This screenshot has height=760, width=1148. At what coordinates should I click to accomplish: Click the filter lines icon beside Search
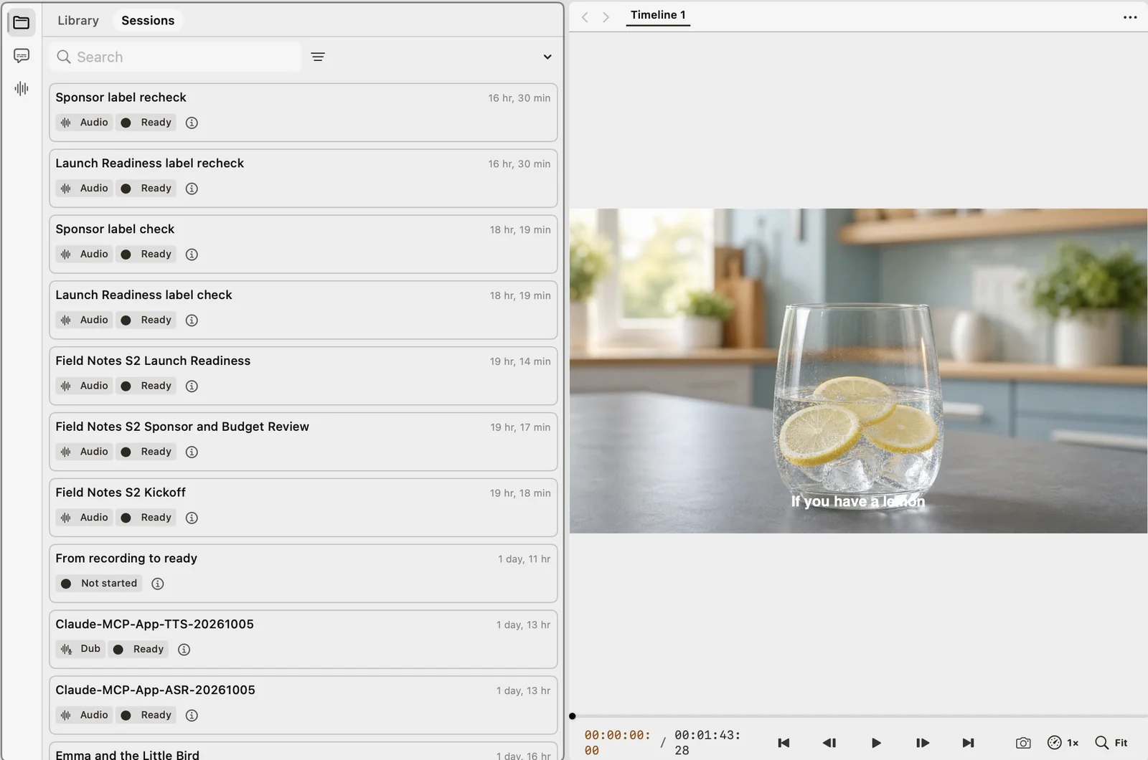coord(318,57)
